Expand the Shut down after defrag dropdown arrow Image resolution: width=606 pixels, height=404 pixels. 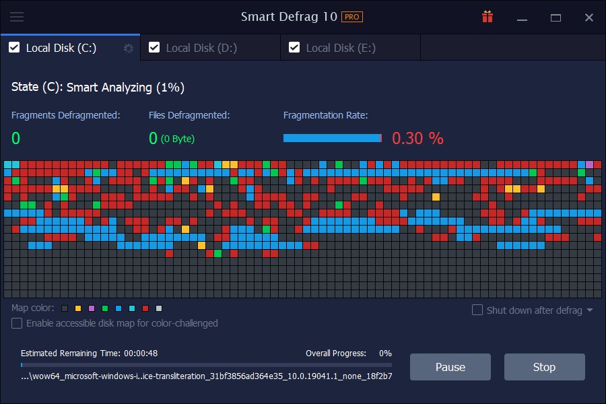(x=590, y=310)
